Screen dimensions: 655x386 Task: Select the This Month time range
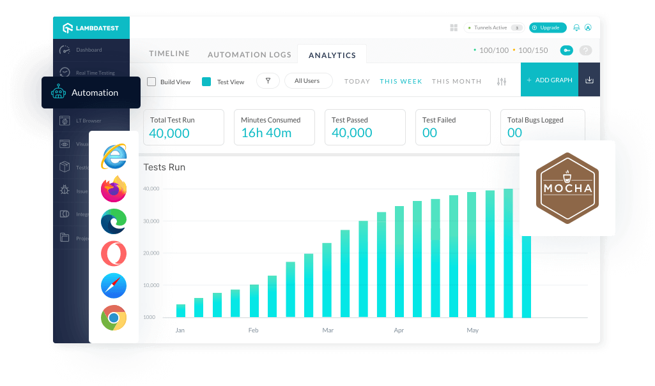(x=456, y=81)
